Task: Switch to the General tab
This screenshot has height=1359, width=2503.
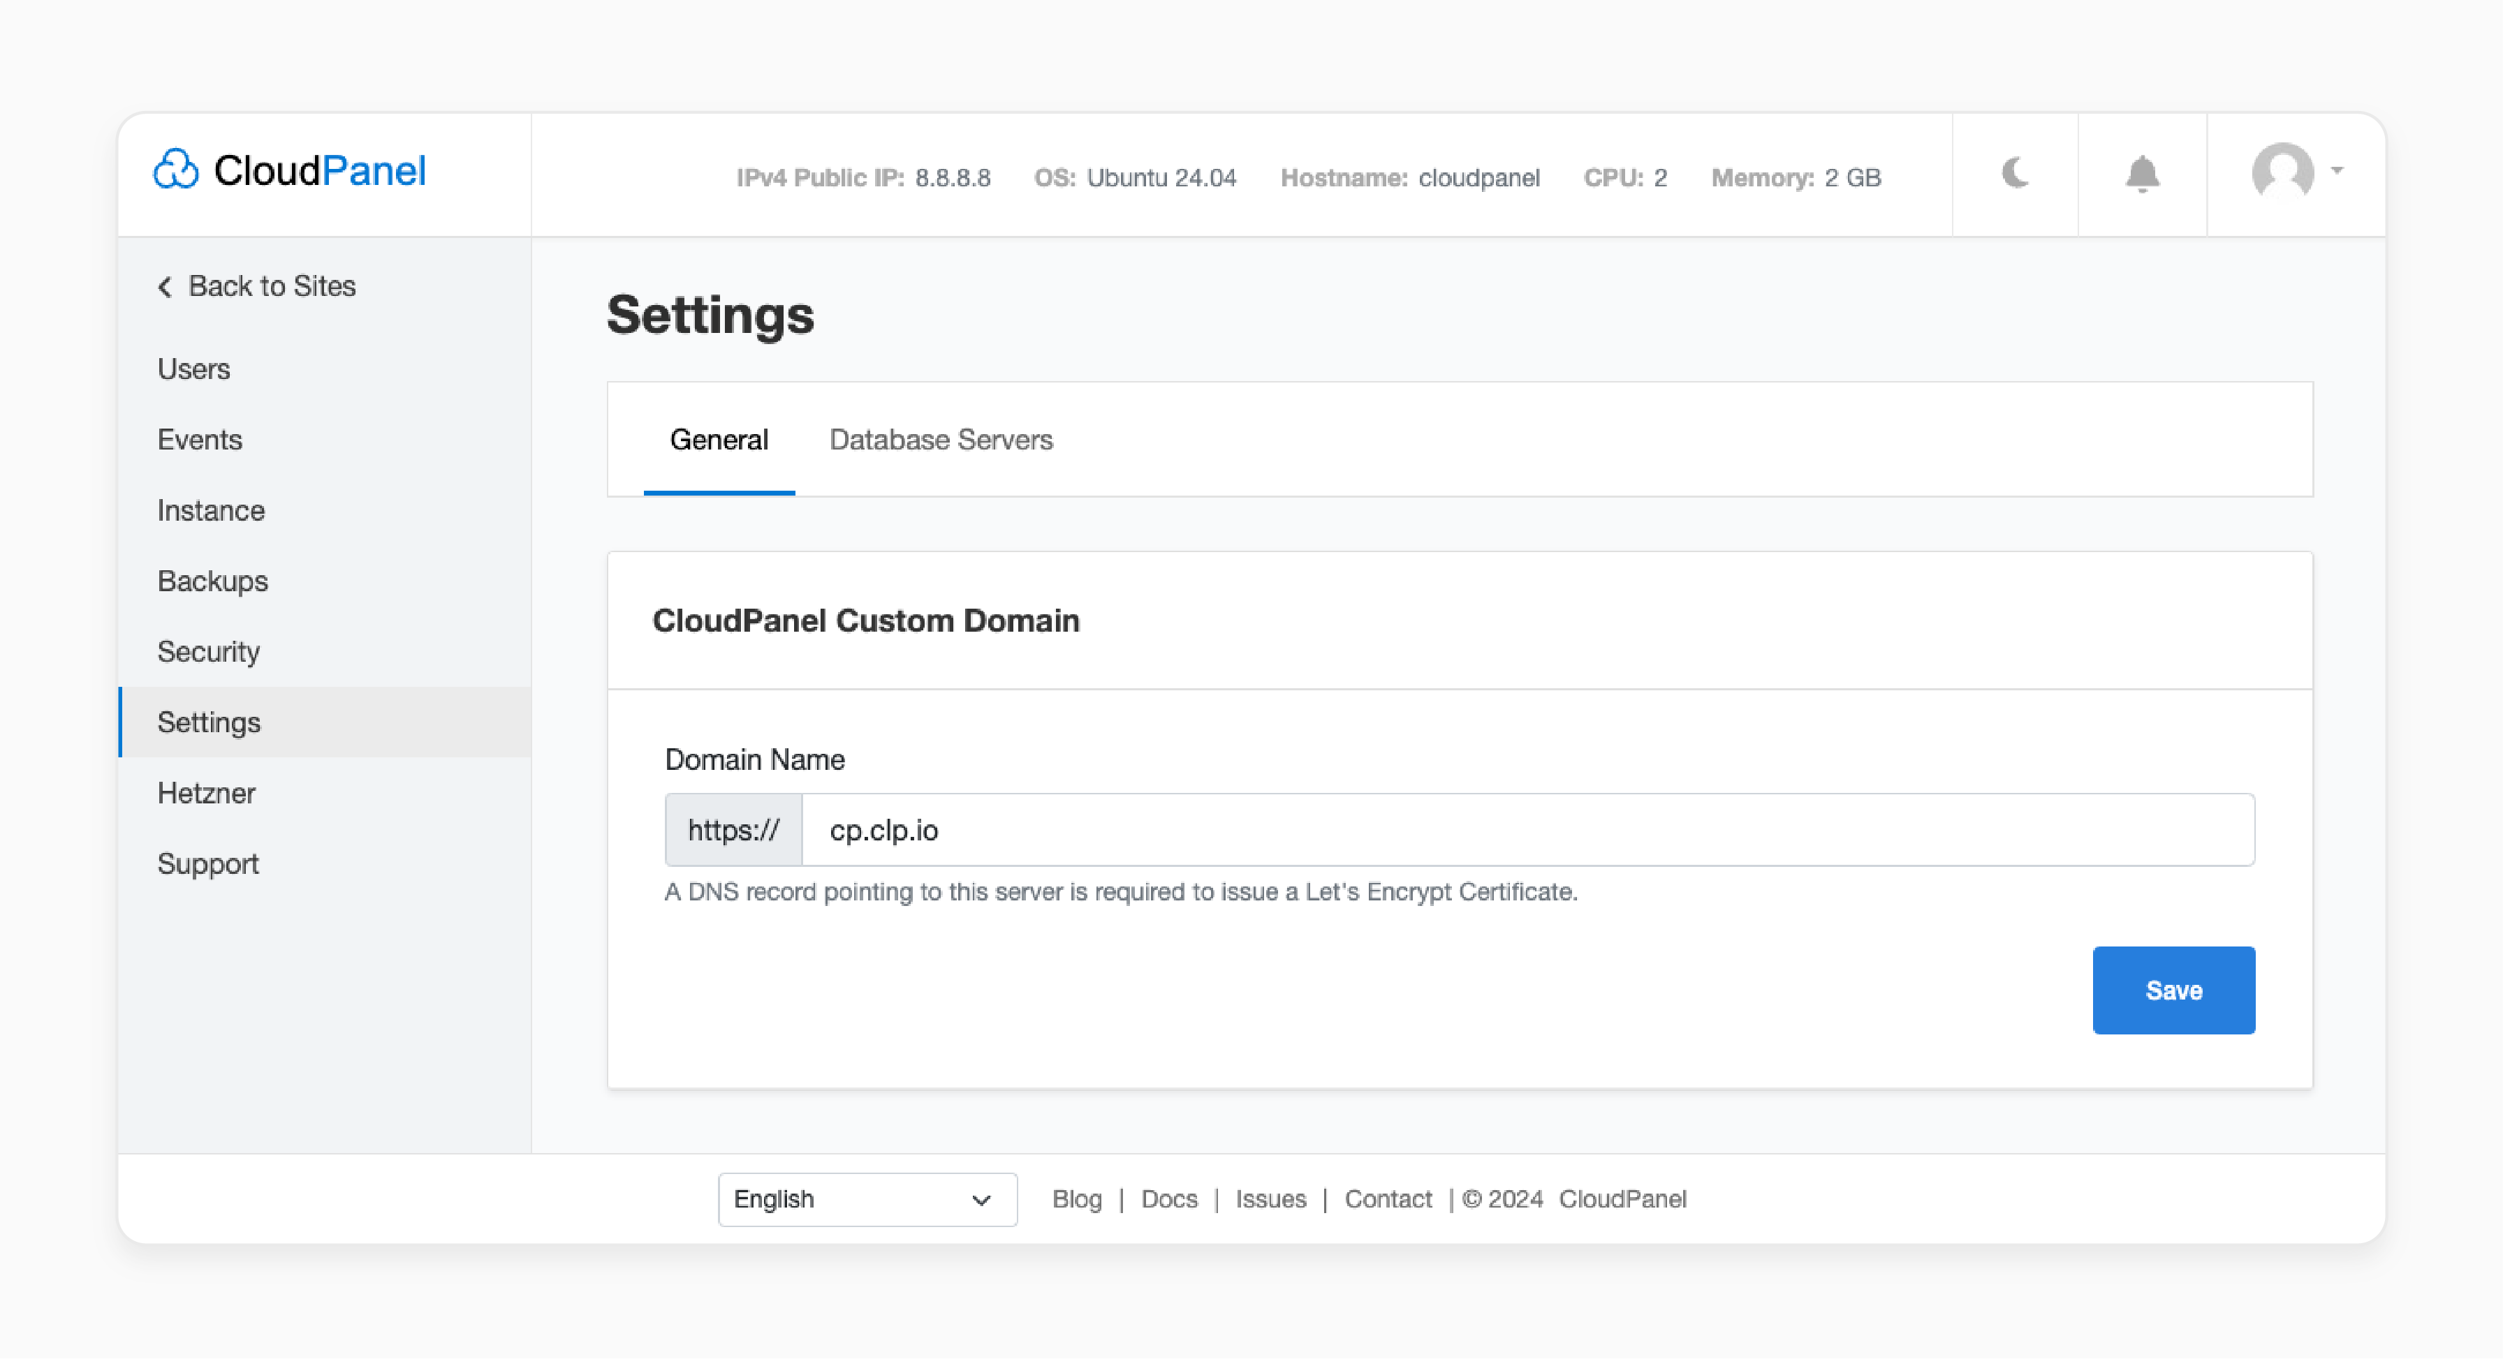Action: pos(719,440)
